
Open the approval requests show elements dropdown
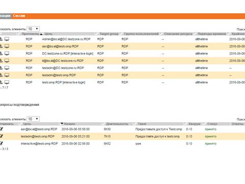click(x=33, y=119)
